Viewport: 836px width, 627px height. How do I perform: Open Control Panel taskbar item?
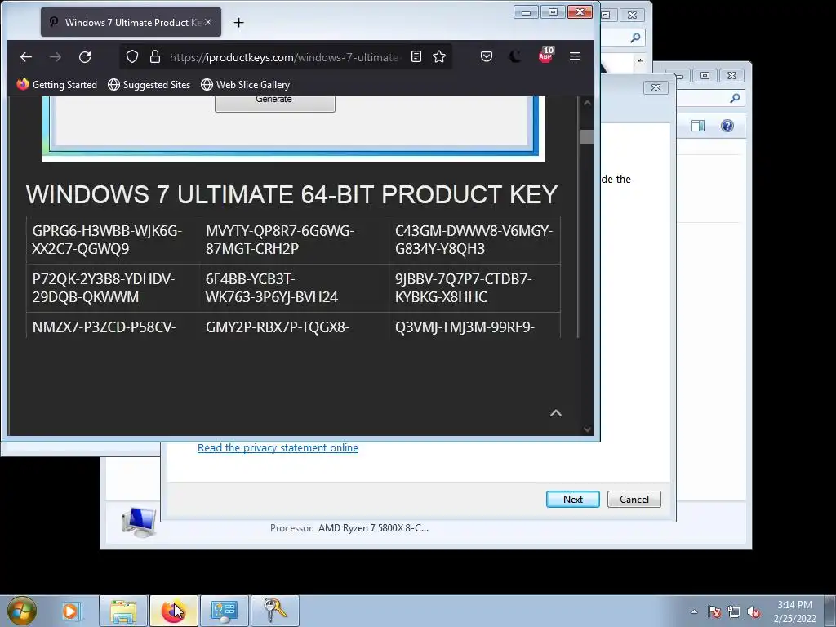pyautogui.click(x=224, y=611)
